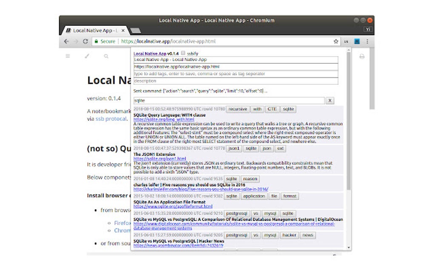Enable the ssbify checkbox
434x271 pixels.
(x=183, y=54)
